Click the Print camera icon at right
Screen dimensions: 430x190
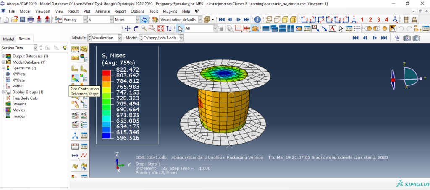[416, 38]
